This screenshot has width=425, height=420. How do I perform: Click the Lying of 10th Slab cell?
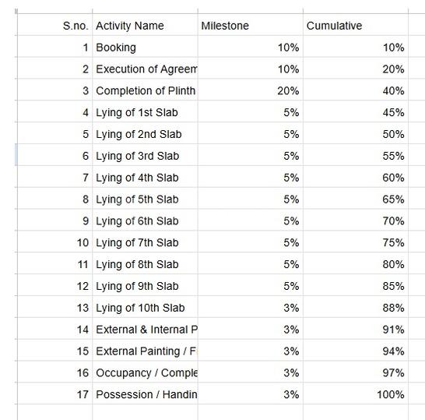[x=145, y=307]
